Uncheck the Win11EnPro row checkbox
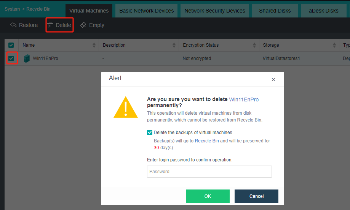This screenshot has height=210, width=350. (x=11, y=58)
